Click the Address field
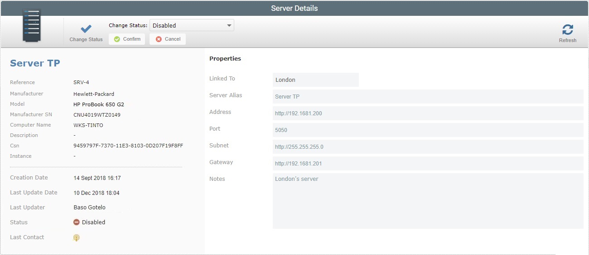 coord(428,113)
